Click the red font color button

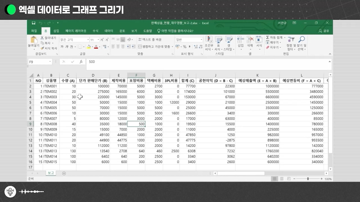(96, 47)
